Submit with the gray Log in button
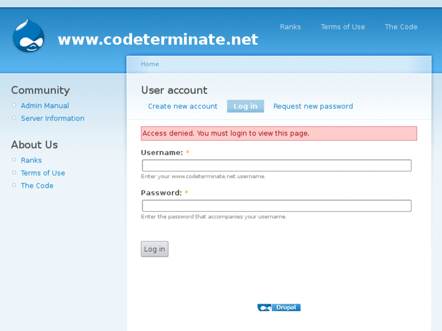The width and height of the screenshot is (442, 331). point(154,249)
